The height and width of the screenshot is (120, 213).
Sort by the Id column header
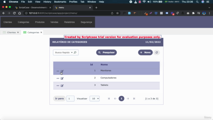pyautogui.click(x=92, y=65)
